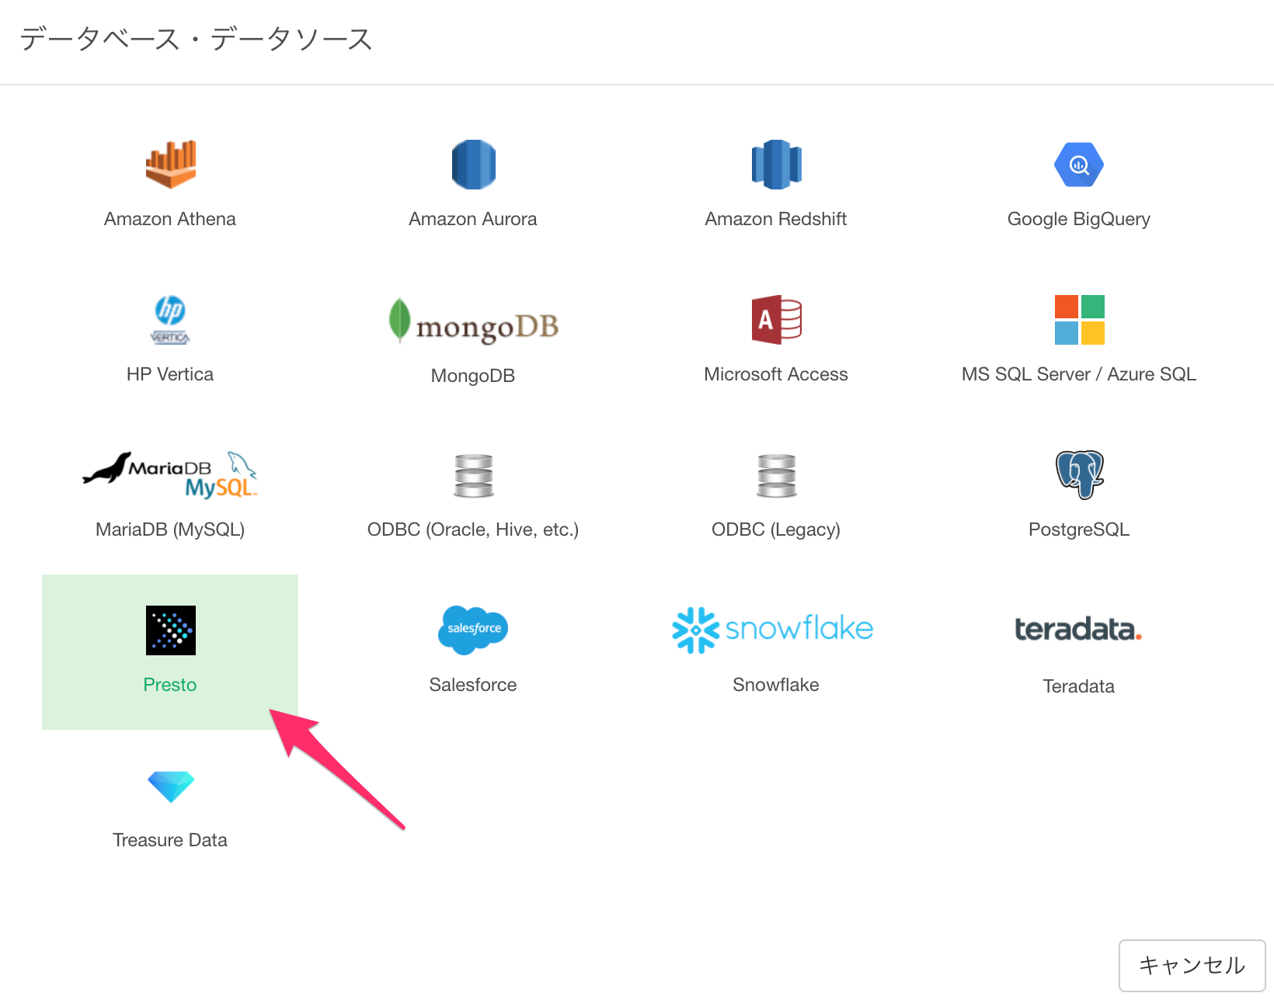Choose the HP Vertica logo

(170, 320)
